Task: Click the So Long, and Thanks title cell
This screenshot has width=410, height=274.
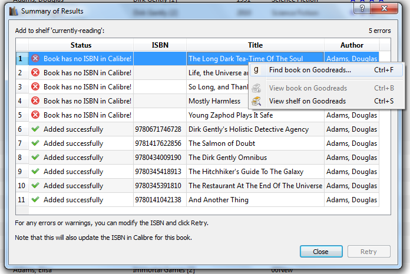Action: click(x=217, y=86)
